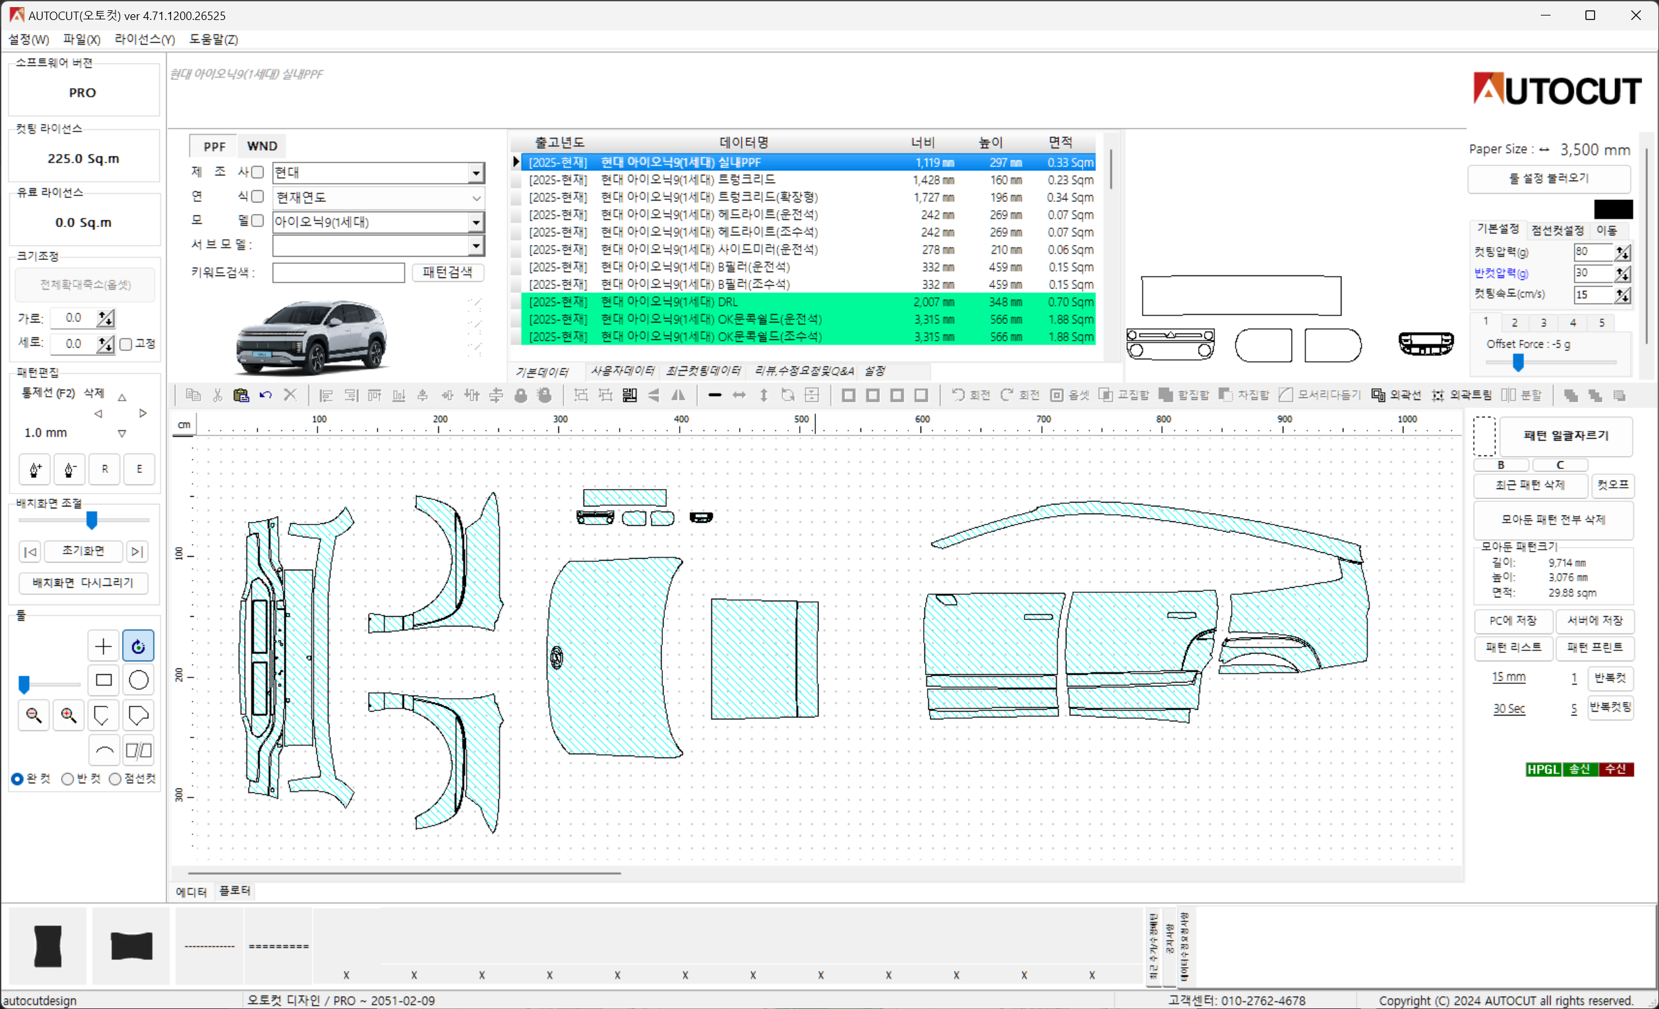Click the paste clipboard icon
The height and width of the screenshot is (1009, 1659).
click(x=241, y=395)
